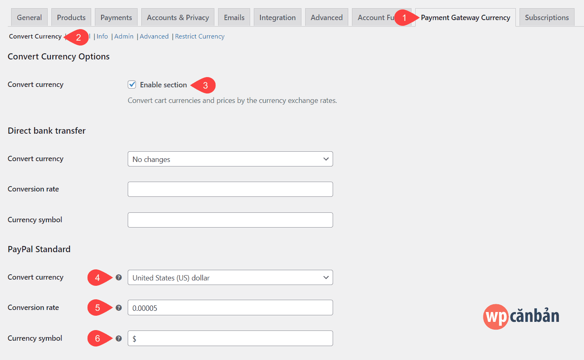Open the Accounts & Privacy tab
Screen dimensions: 584x360
pos(178,17)
